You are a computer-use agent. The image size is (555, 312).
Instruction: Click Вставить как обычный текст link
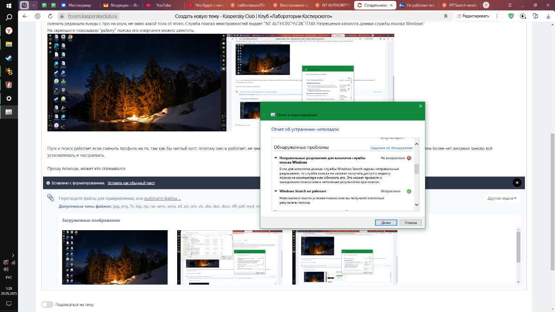[x=131, y=183]
